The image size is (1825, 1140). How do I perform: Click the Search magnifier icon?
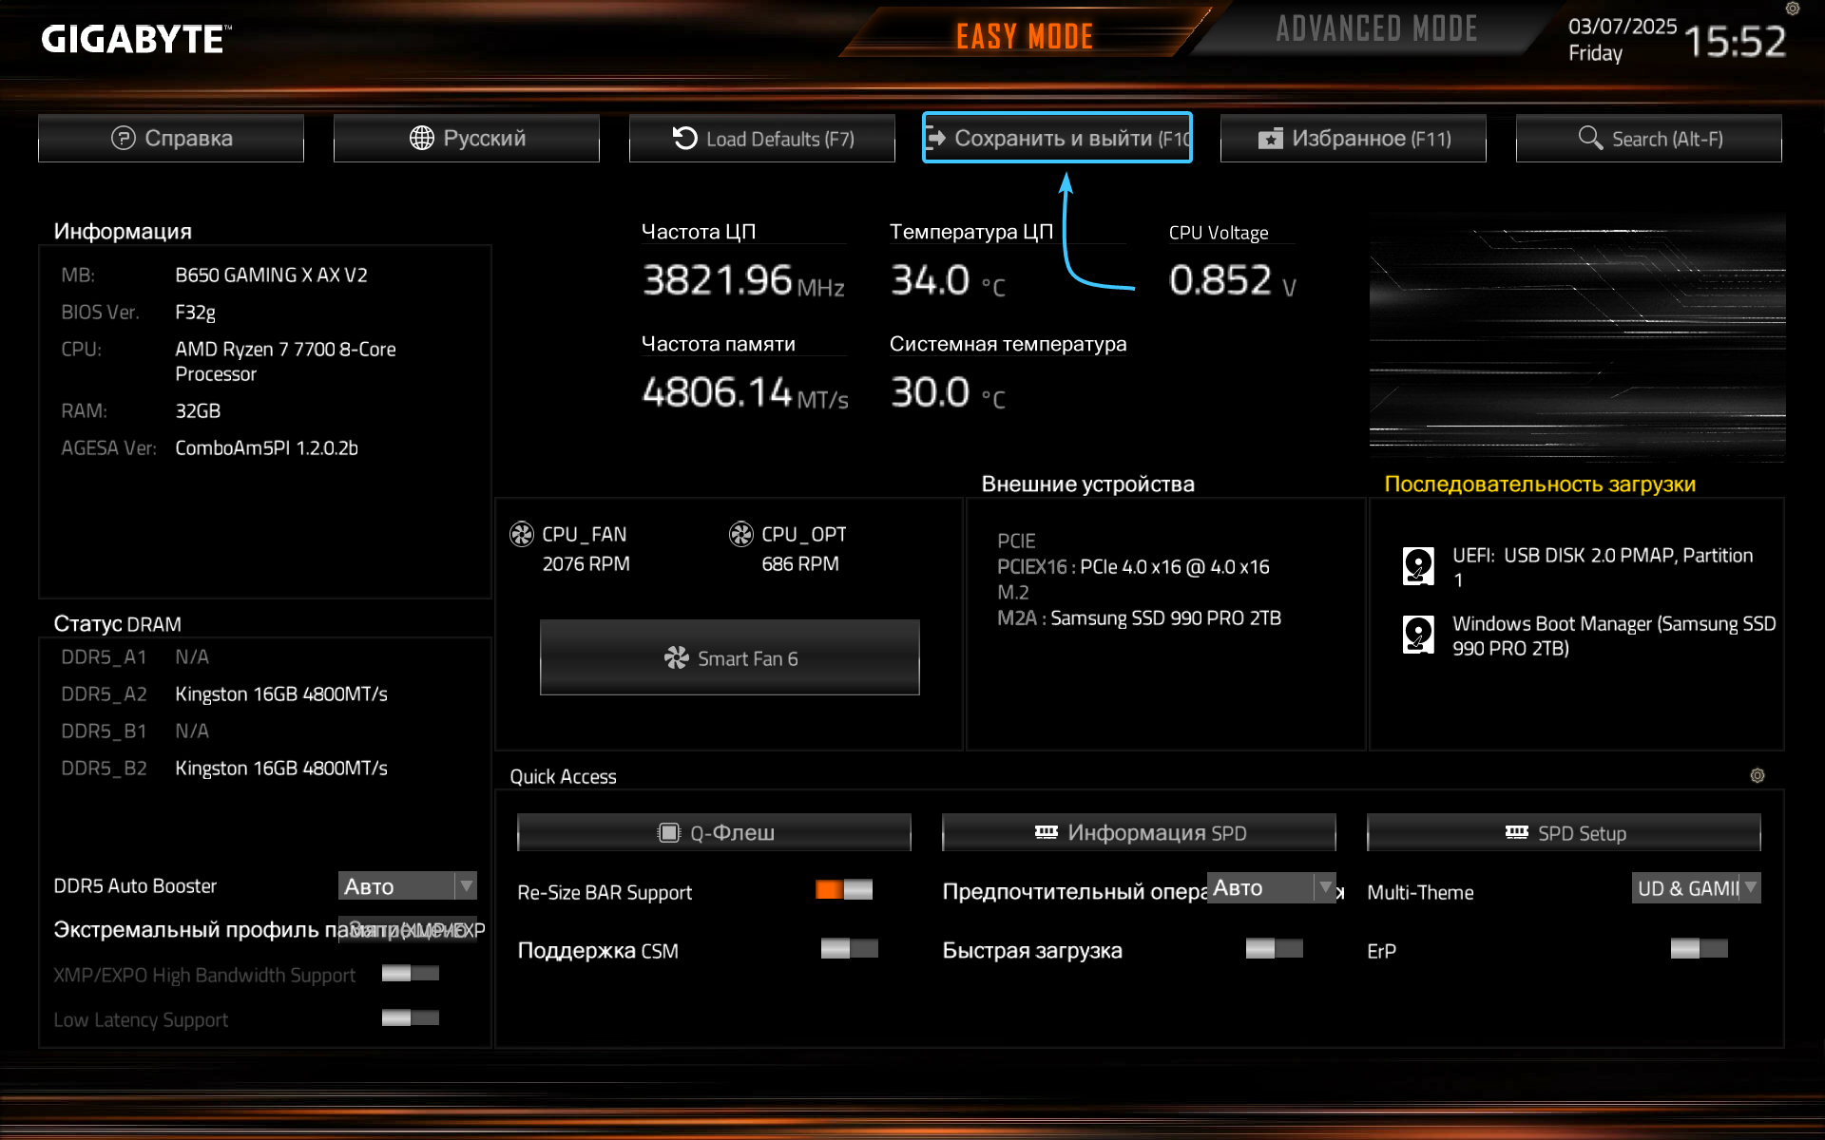(1589, 139)
